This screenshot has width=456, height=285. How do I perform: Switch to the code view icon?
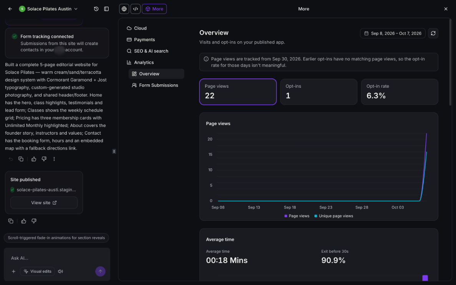(136, 9)
